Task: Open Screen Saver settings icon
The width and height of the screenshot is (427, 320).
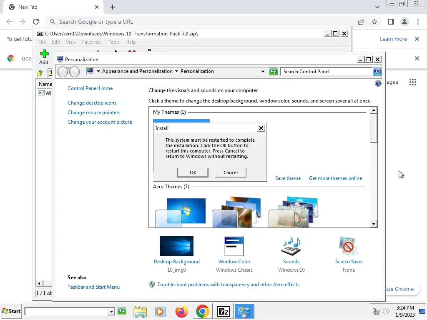Action: [x=349, y=246]
